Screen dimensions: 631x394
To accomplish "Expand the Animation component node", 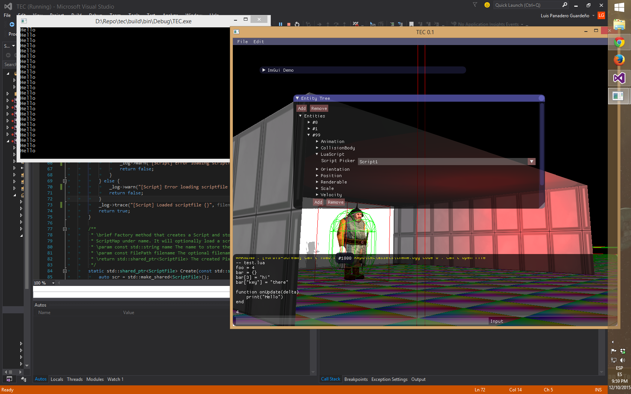I will tap(317, 141).
